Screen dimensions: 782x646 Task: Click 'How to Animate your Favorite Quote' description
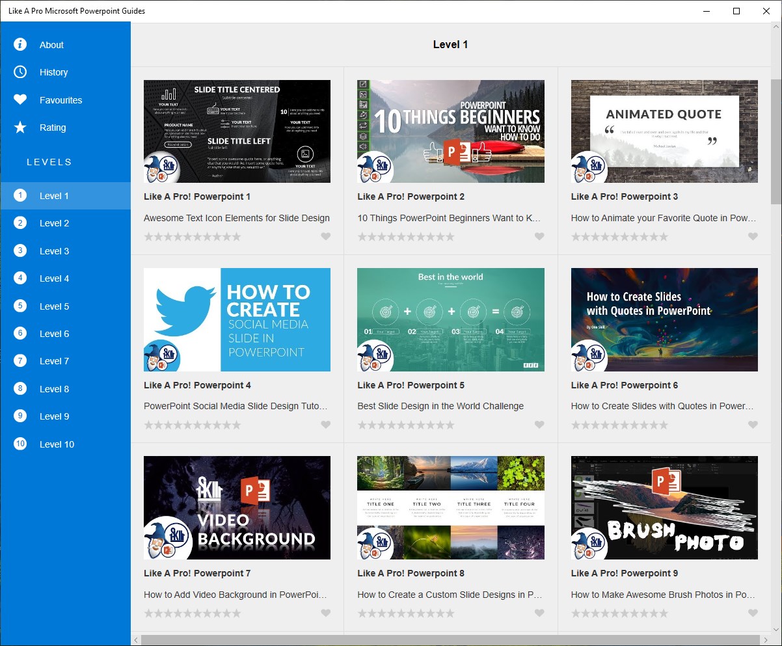[x=664, y=218]
